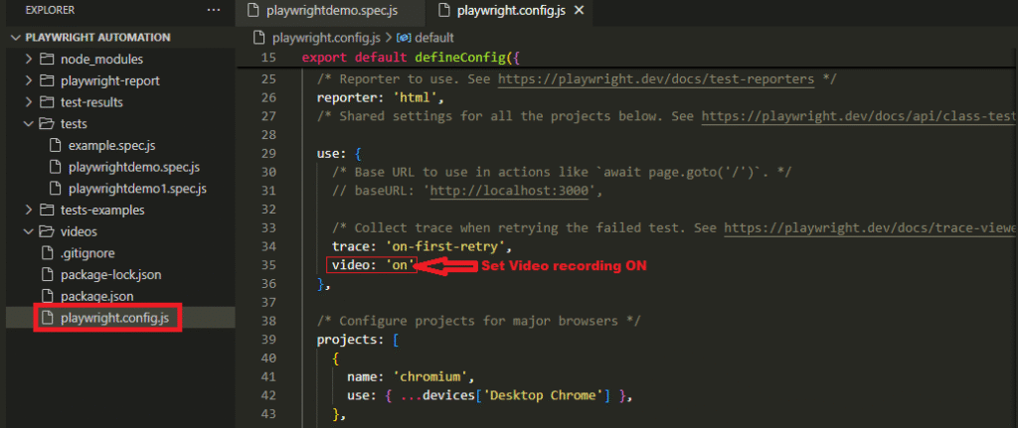Click the node_modules folder icon

click(46, 59)
